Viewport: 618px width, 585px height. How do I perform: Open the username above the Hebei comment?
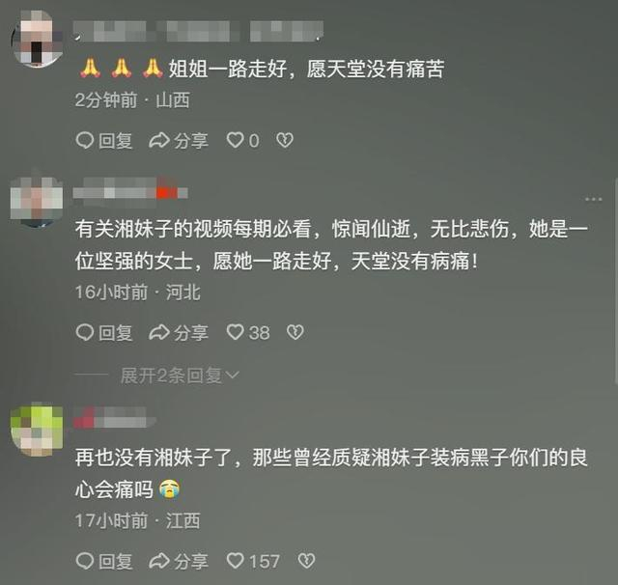(130, 193)
